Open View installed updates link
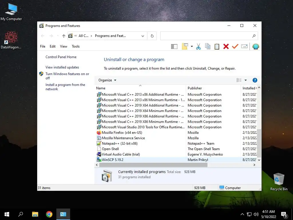Screen dimensions: 293x220 click(x=62, y=67)
